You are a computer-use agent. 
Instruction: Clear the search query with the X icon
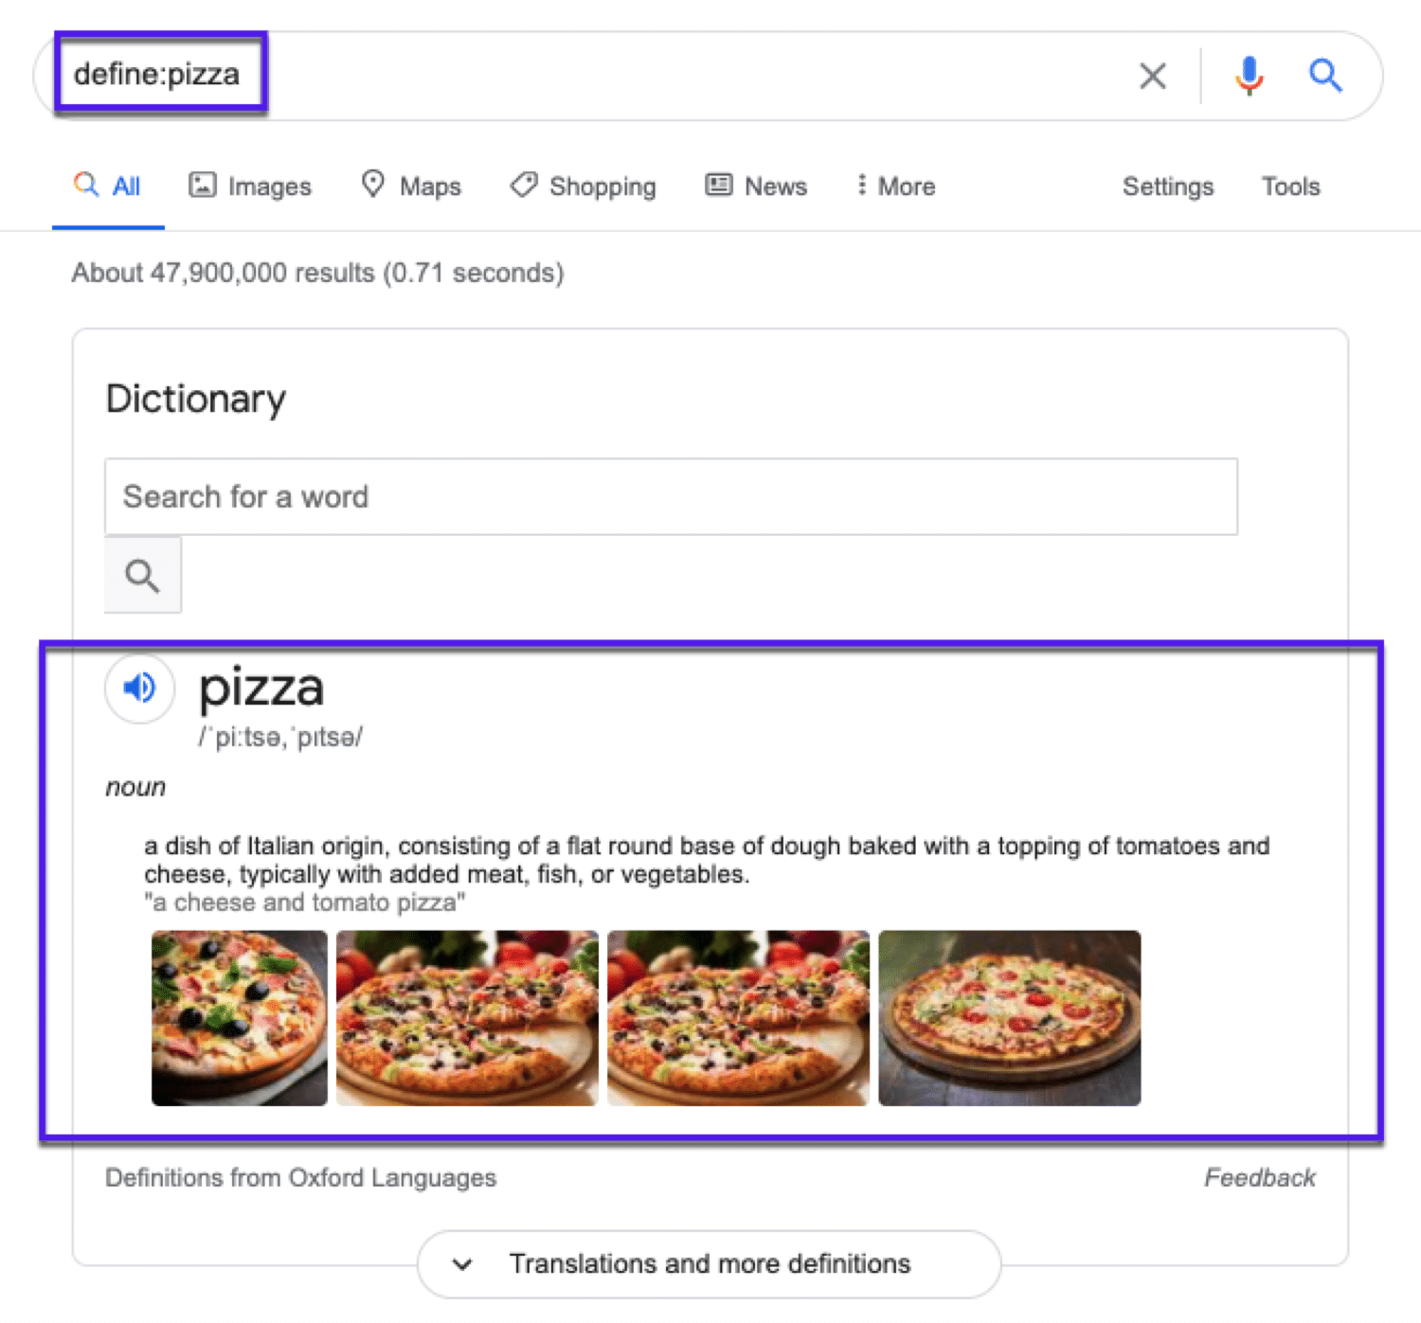[x=1152, y=76]
